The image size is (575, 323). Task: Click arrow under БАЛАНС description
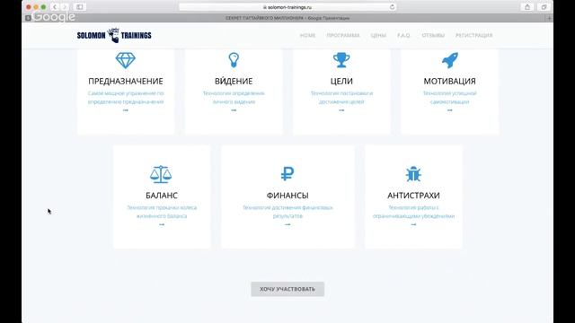(162, 224)
